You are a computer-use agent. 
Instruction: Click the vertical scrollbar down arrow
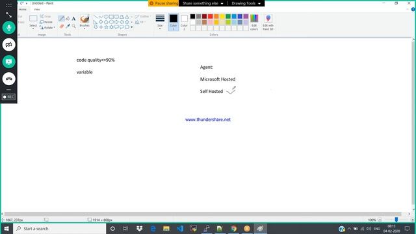(413, 209)
